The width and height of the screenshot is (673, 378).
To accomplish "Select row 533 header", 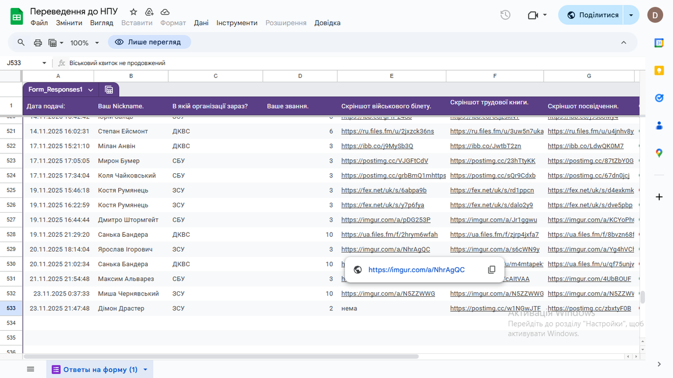I will click(x=11, y=308).
